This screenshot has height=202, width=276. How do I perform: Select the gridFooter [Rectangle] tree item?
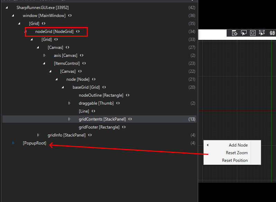99,127
